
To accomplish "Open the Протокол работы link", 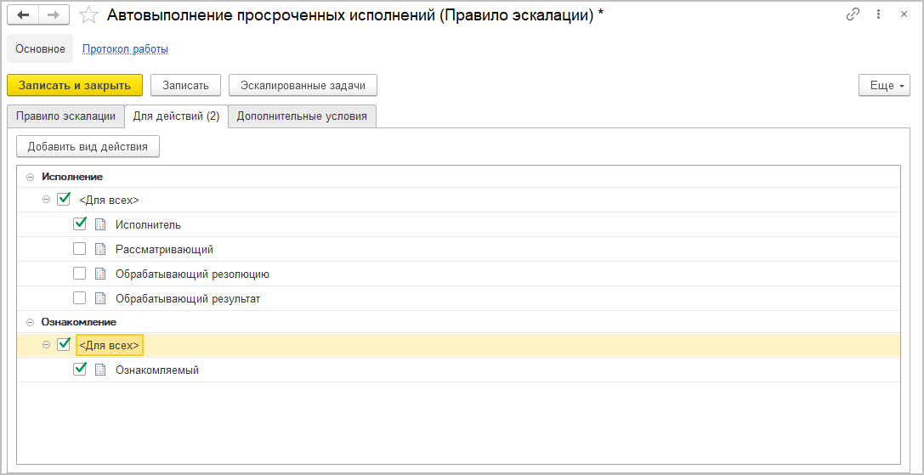I will tap(125, 49).
